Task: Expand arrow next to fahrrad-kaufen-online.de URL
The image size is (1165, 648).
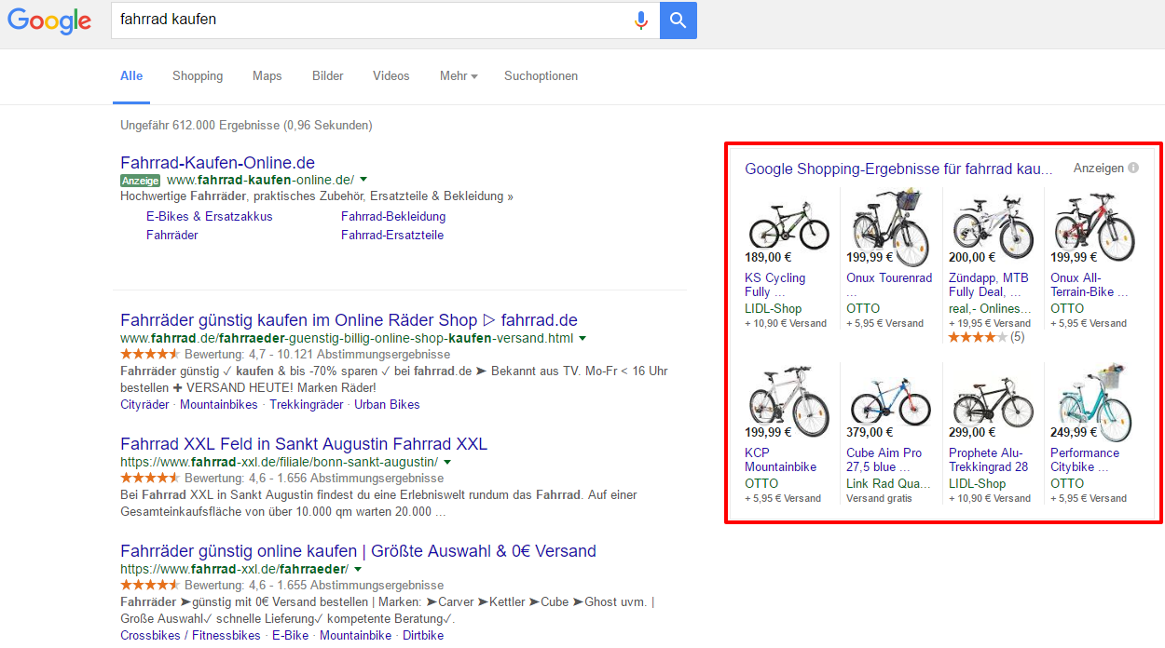Action: (363, 180)
